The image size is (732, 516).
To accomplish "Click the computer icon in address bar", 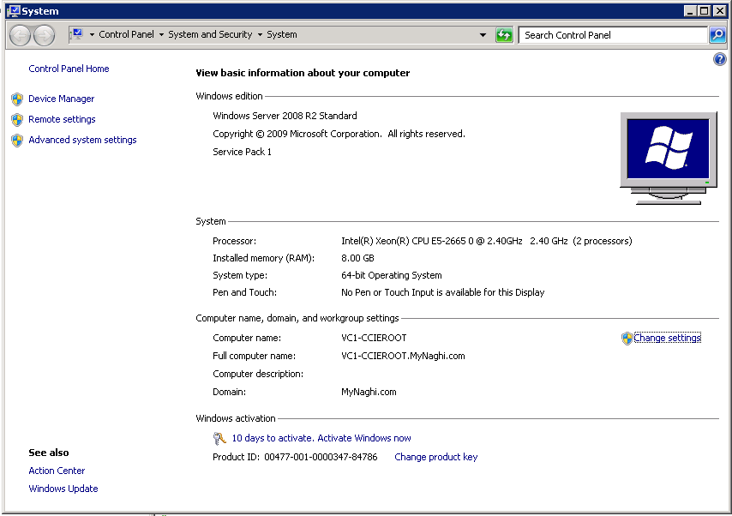I will pyautogui.click(x=76, y=35).
